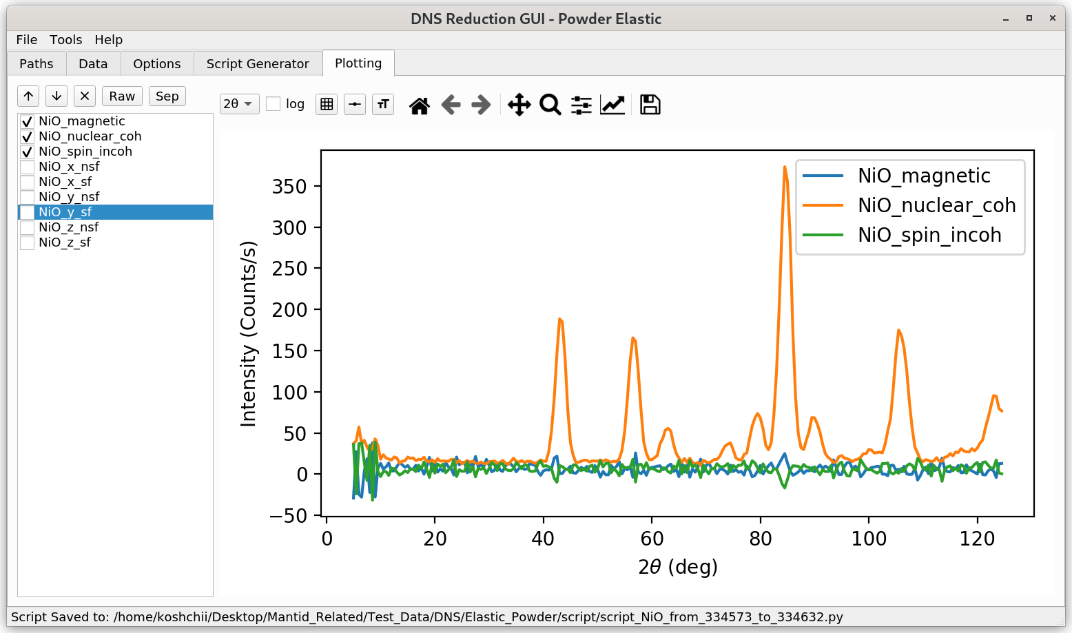Open the subplot configuration sliders icon

(581, 105)
